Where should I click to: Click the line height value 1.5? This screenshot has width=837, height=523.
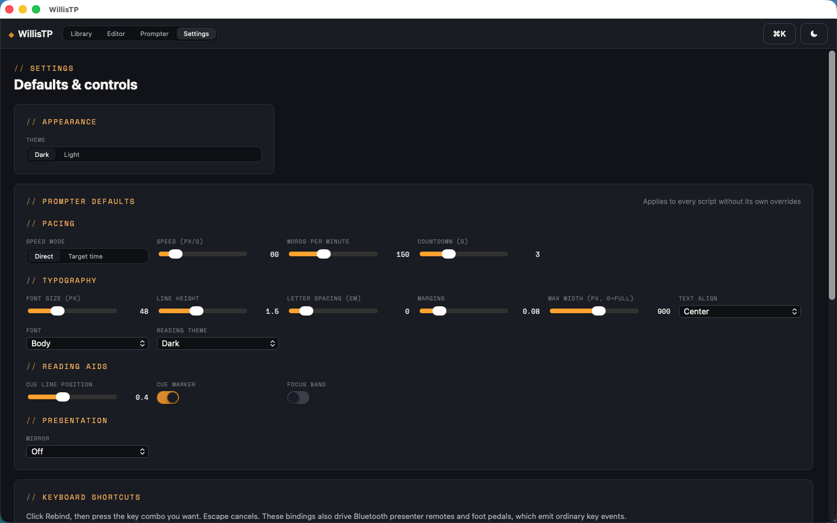pyautogui.click(x=273, y=311)
